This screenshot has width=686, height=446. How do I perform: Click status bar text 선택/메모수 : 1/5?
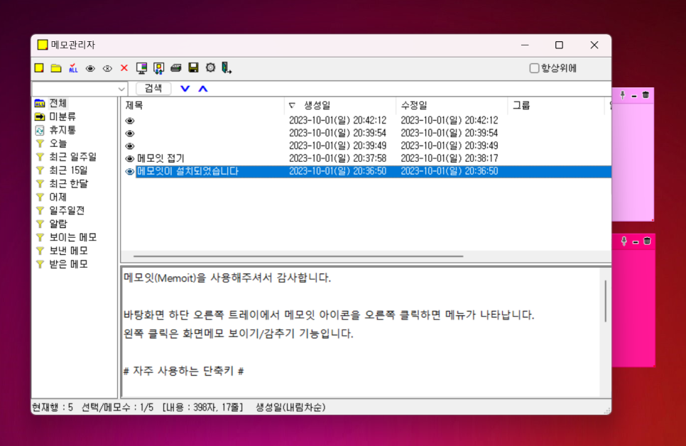[118, 408]
